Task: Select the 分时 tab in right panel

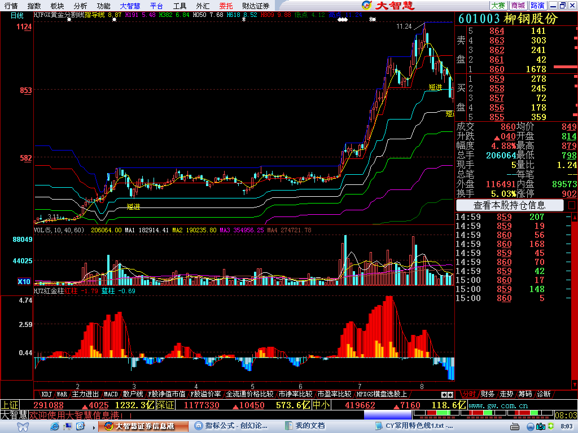Action: 469,394
